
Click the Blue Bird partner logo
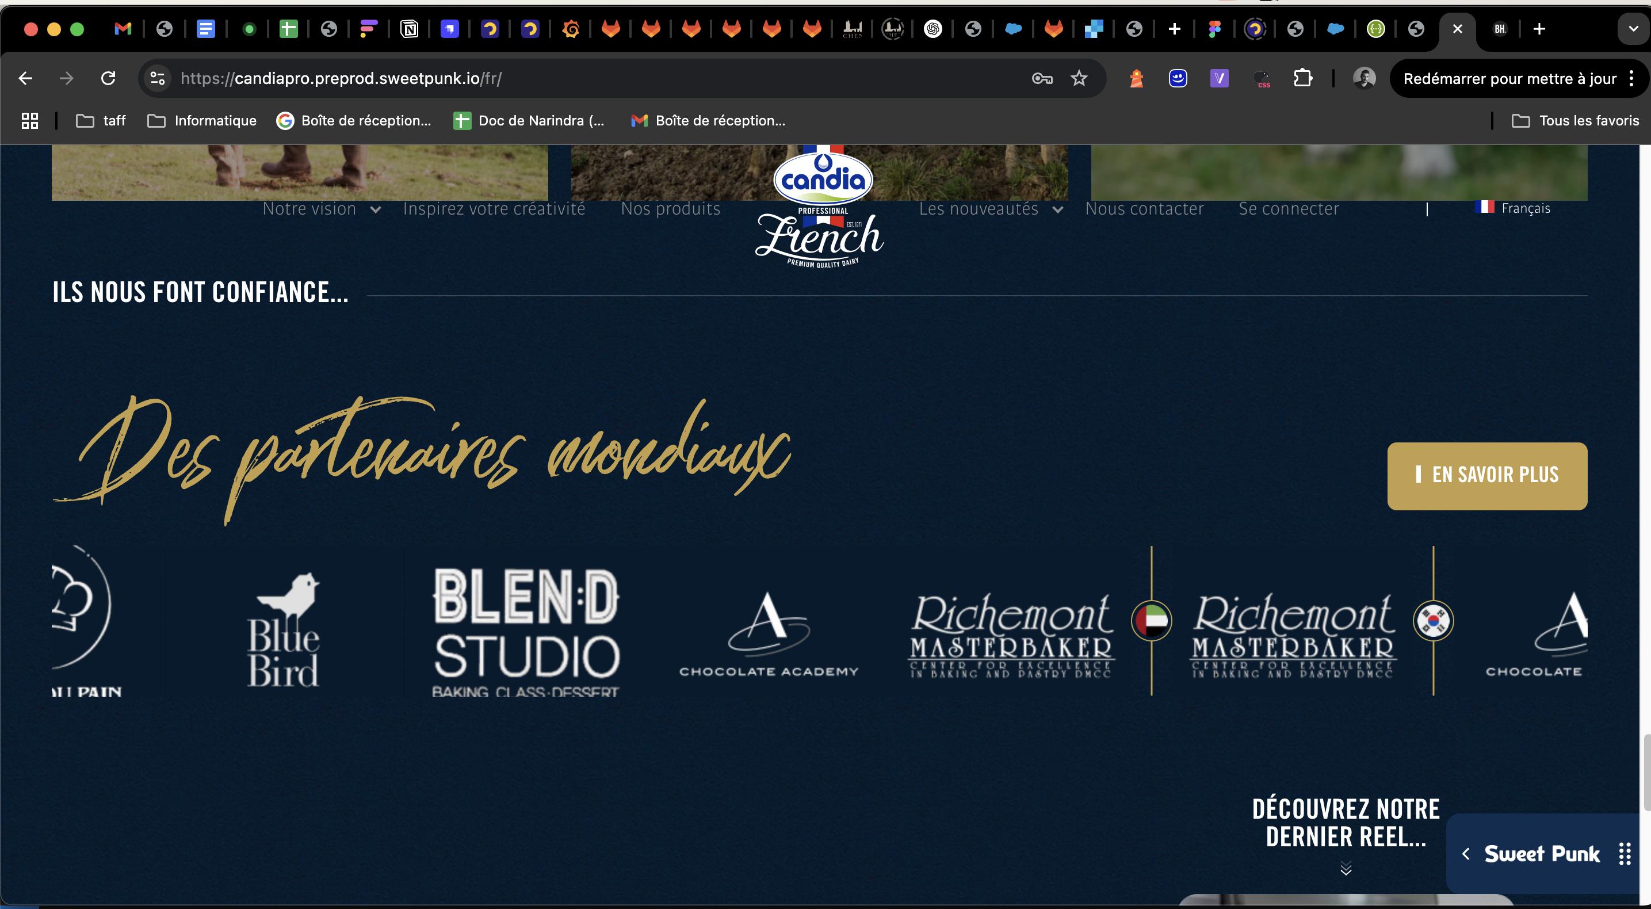click(x=283, y=629)
